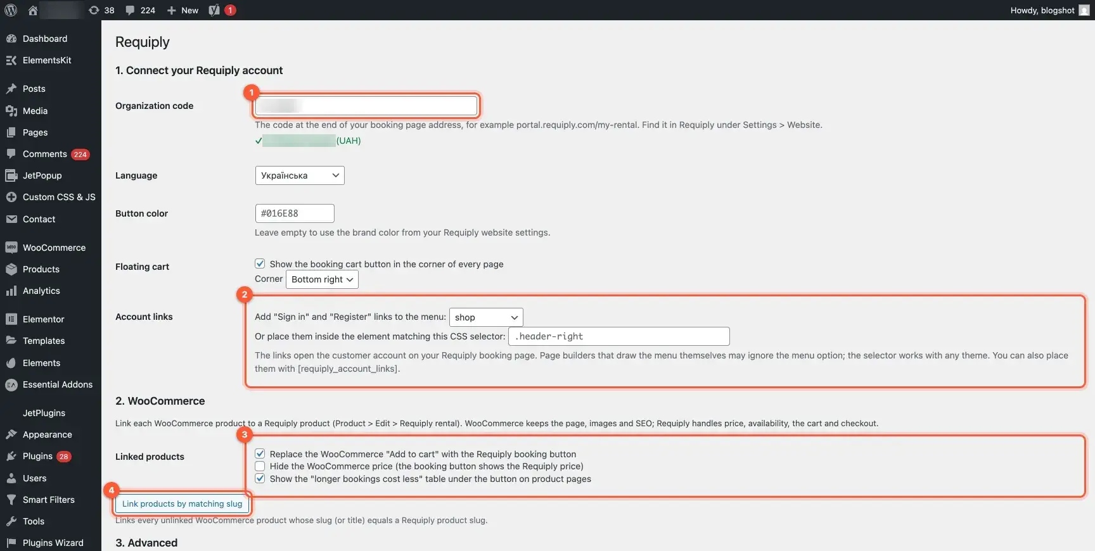Click Link products by matching slug button
Image resolution: width=1095 pixels, height=551 pixels.
(x=182, y=504)
